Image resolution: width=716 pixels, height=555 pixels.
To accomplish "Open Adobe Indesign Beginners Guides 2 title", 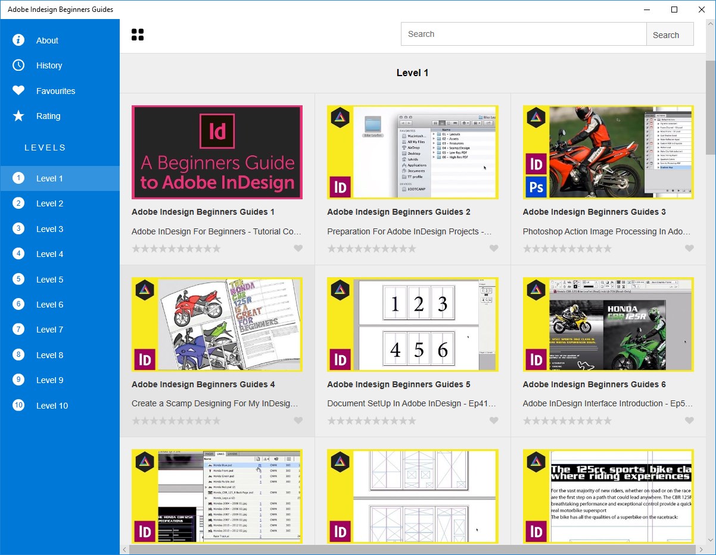I will click(x=399, y=212).
